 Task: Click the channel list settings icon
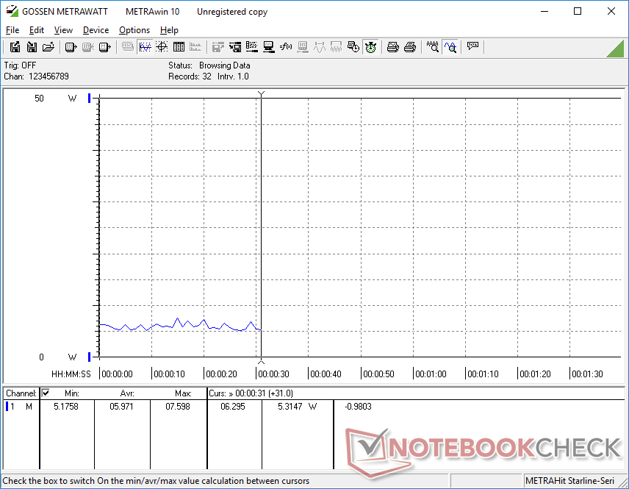coord(252,47)
